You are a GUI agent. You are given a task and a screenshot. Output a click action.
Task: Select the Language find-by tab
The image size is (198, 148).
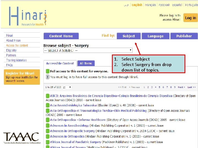(x=156, y=36)
